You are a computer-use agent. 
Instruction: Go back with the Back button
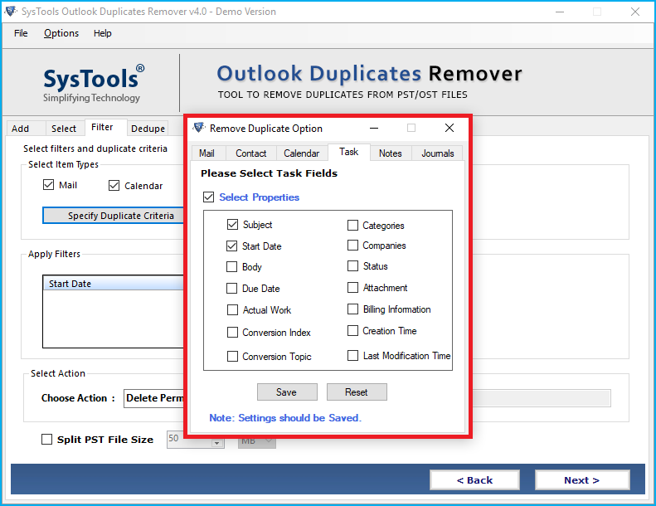pos(474,480)
